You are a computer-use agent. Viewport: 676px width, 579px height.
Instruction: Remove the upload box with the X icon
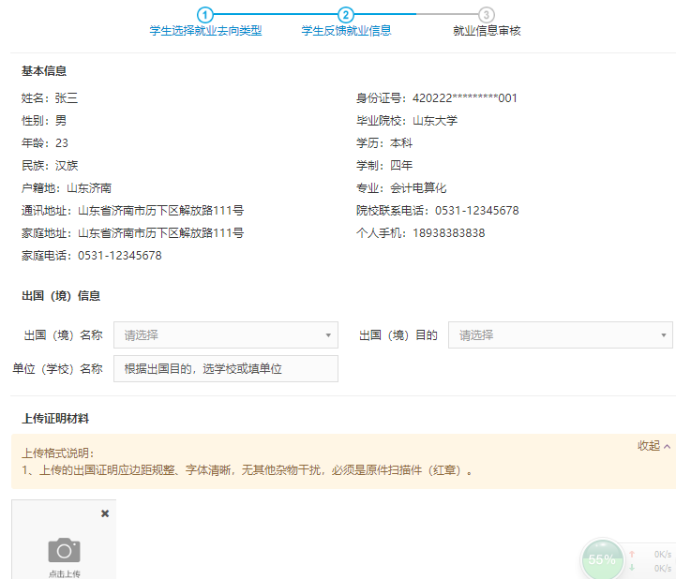105,513
